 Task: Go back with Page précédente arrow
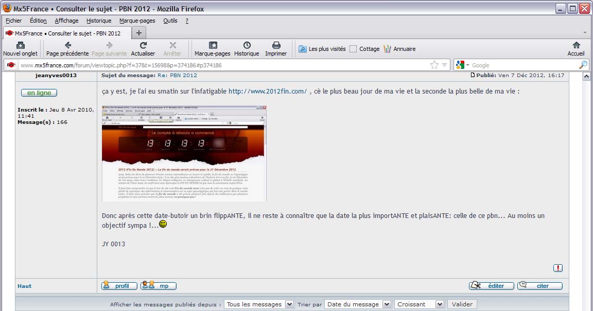(x=68, y=45)
